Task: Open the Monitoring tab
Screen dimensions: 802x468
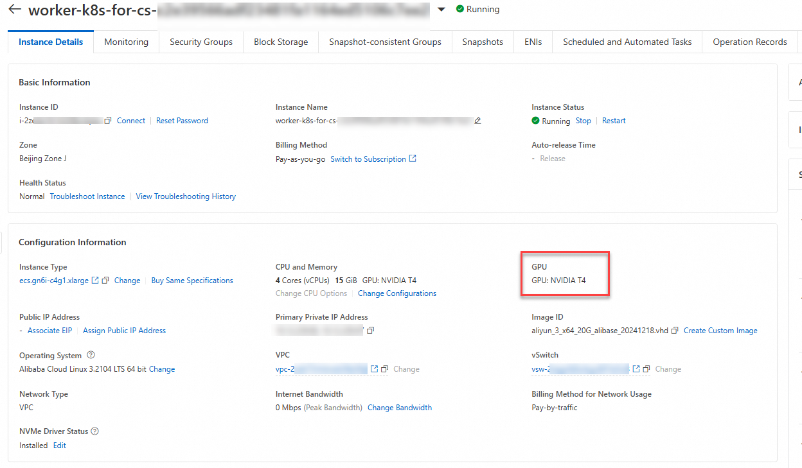Action: [126, 42]
